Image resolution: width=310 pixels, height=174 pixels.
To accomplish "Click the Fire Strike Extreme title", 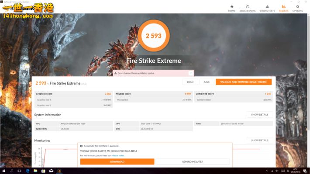I will 154,61.
